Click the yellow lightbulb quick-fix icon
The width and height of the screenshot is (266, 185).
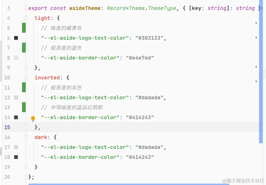click(33, 119)
